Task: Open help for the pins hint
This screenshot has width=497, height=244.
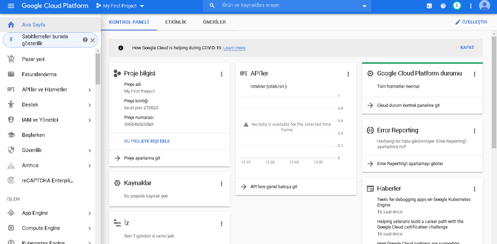Action: [85, 40]
